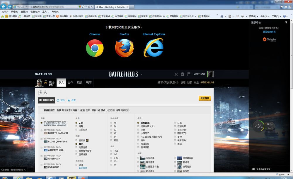Click the Cookie Preferences close X
This screenshot has height=179, width=293.
pos(25,170)
